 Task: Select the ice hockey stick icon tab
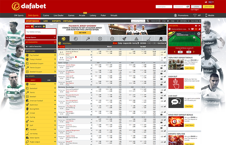(149, 39)
